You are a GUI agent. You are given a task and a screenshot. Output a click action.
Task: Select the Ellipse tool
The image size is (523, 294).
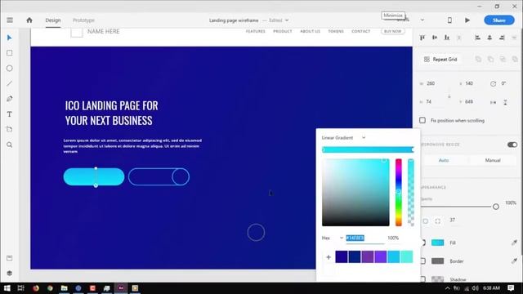point(9,69)
